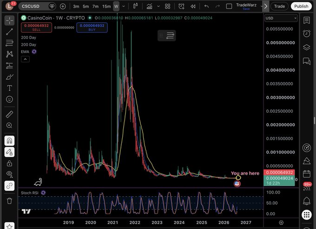Screen dimensions: 316x229
Task: Select the brush drawing tool
Action: 9,77
